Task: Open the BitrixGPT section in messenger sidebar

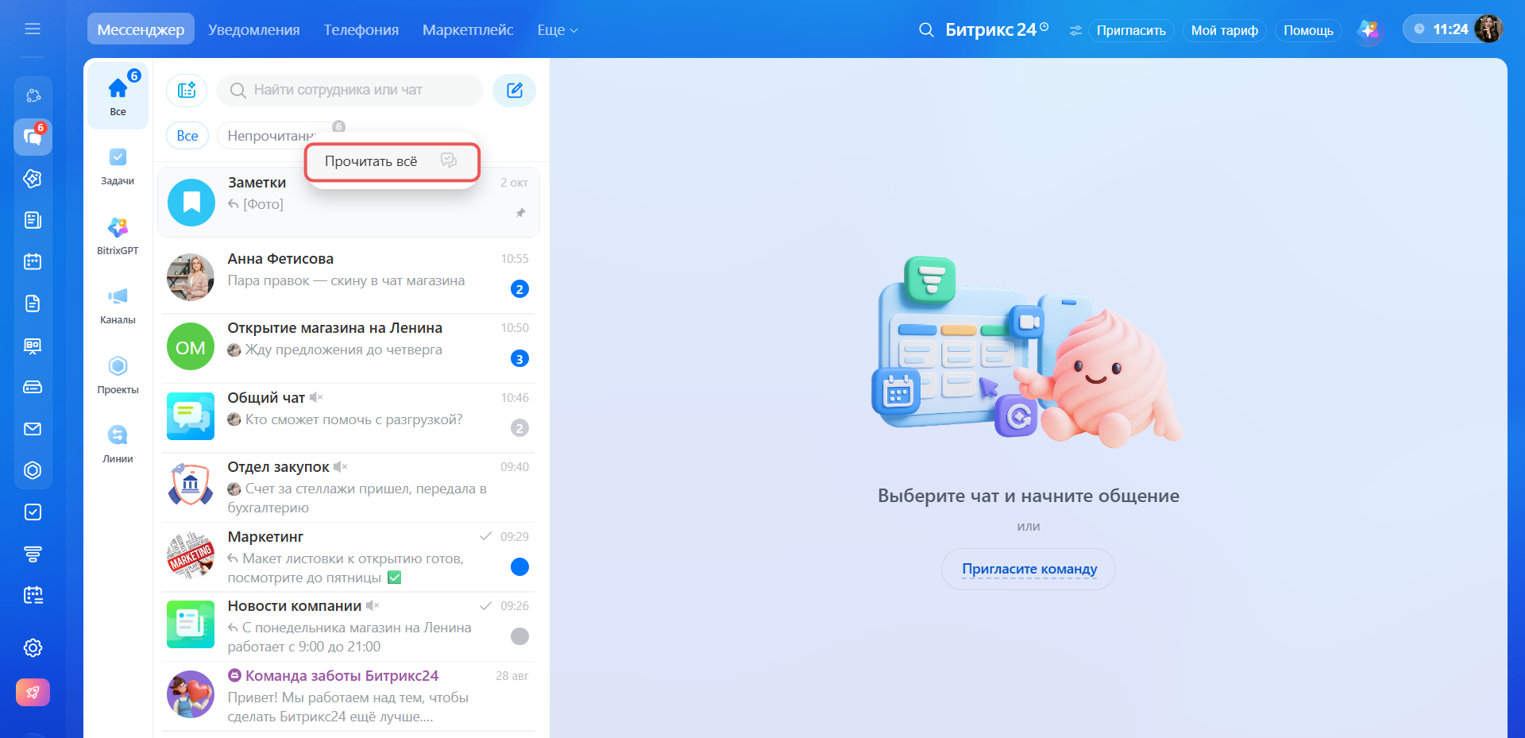Action: (118, 236)
